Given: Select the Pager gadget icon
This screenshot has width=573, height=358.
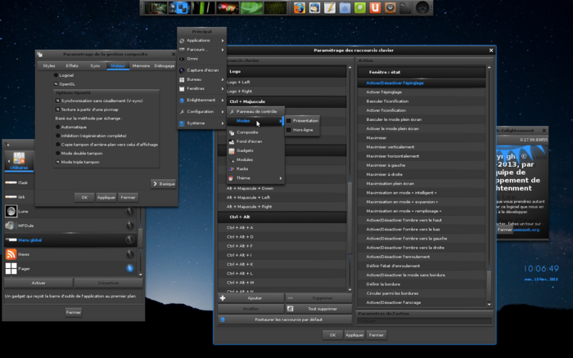Looking at the screenshot, I should click(11, 268).
